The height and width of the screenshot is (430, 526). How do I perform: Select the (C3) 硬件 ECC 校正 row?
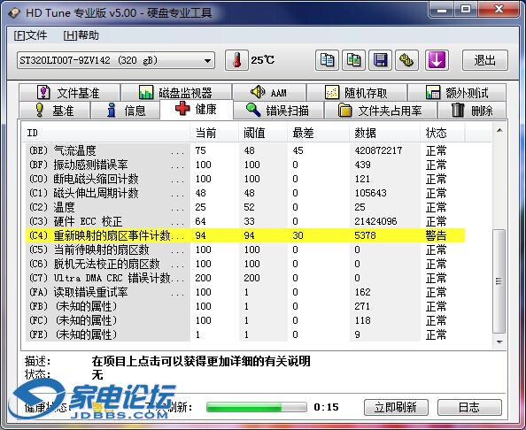pos(245,221)
